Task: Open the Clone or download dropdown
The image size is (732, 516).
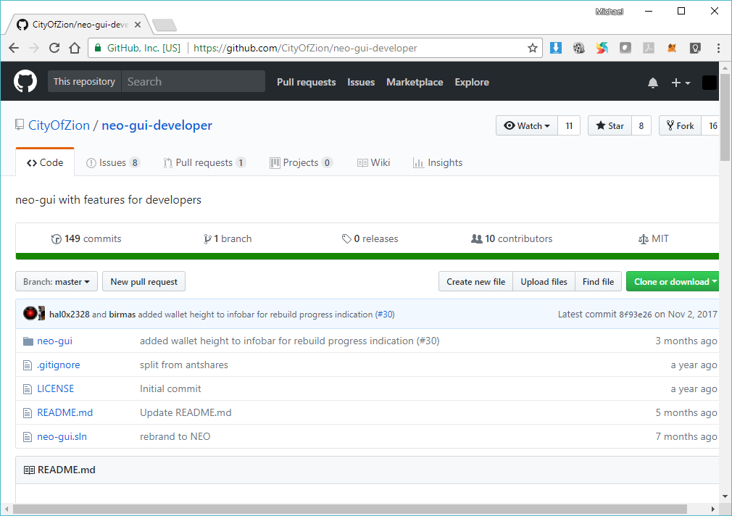Action: point(673,280)
